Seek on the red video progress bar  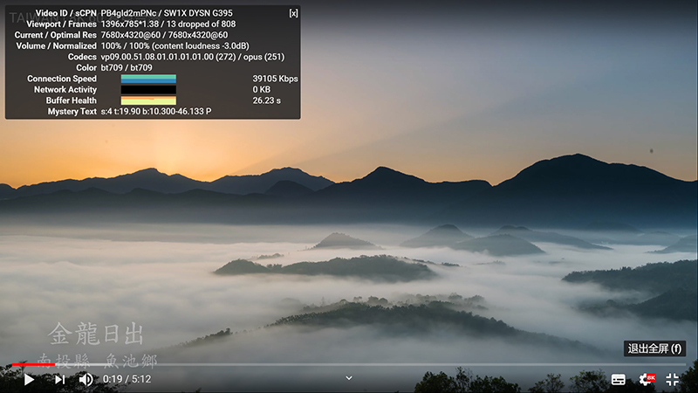(348, 364)
